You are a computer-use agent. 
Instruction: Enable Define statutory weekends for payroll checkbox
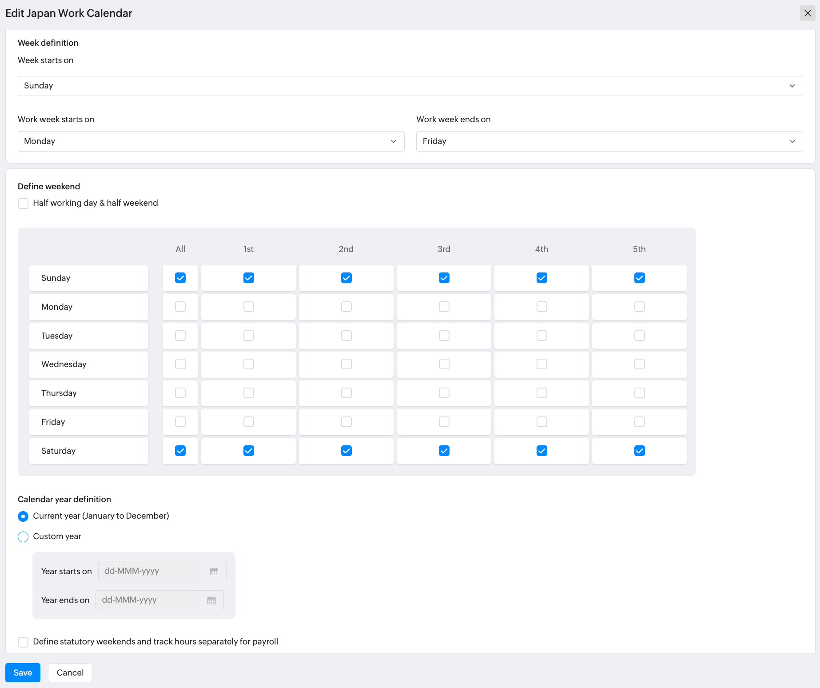pyautogui.click(x=23, y=642)
